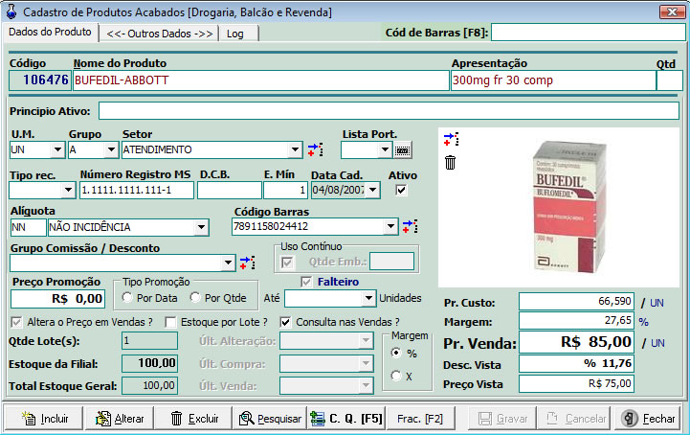Expand the Alíquota NÃO INCIDÊNCIA dropdown
690x435 pixels.
[x=201, y=227]
